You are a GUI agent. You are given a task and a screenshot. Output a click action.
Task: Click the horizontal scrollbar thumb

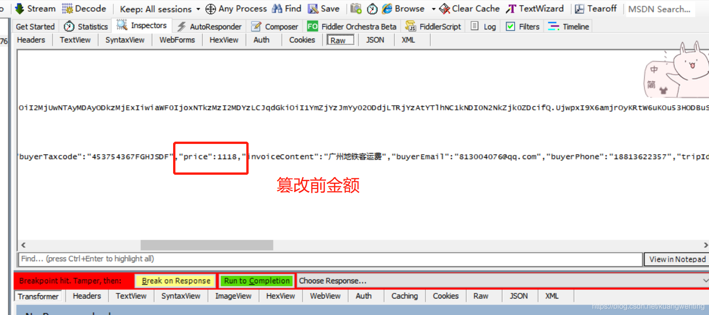pos(207,245)
